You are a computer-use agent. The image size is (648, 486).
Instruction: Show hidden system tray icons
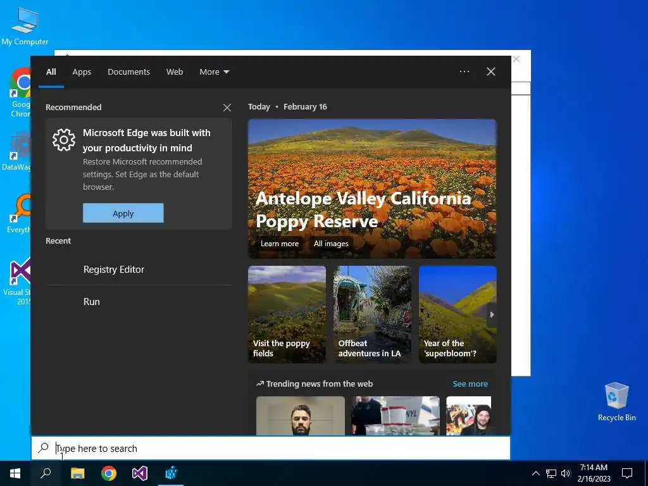pyautogui.click(x=535, y=473)
